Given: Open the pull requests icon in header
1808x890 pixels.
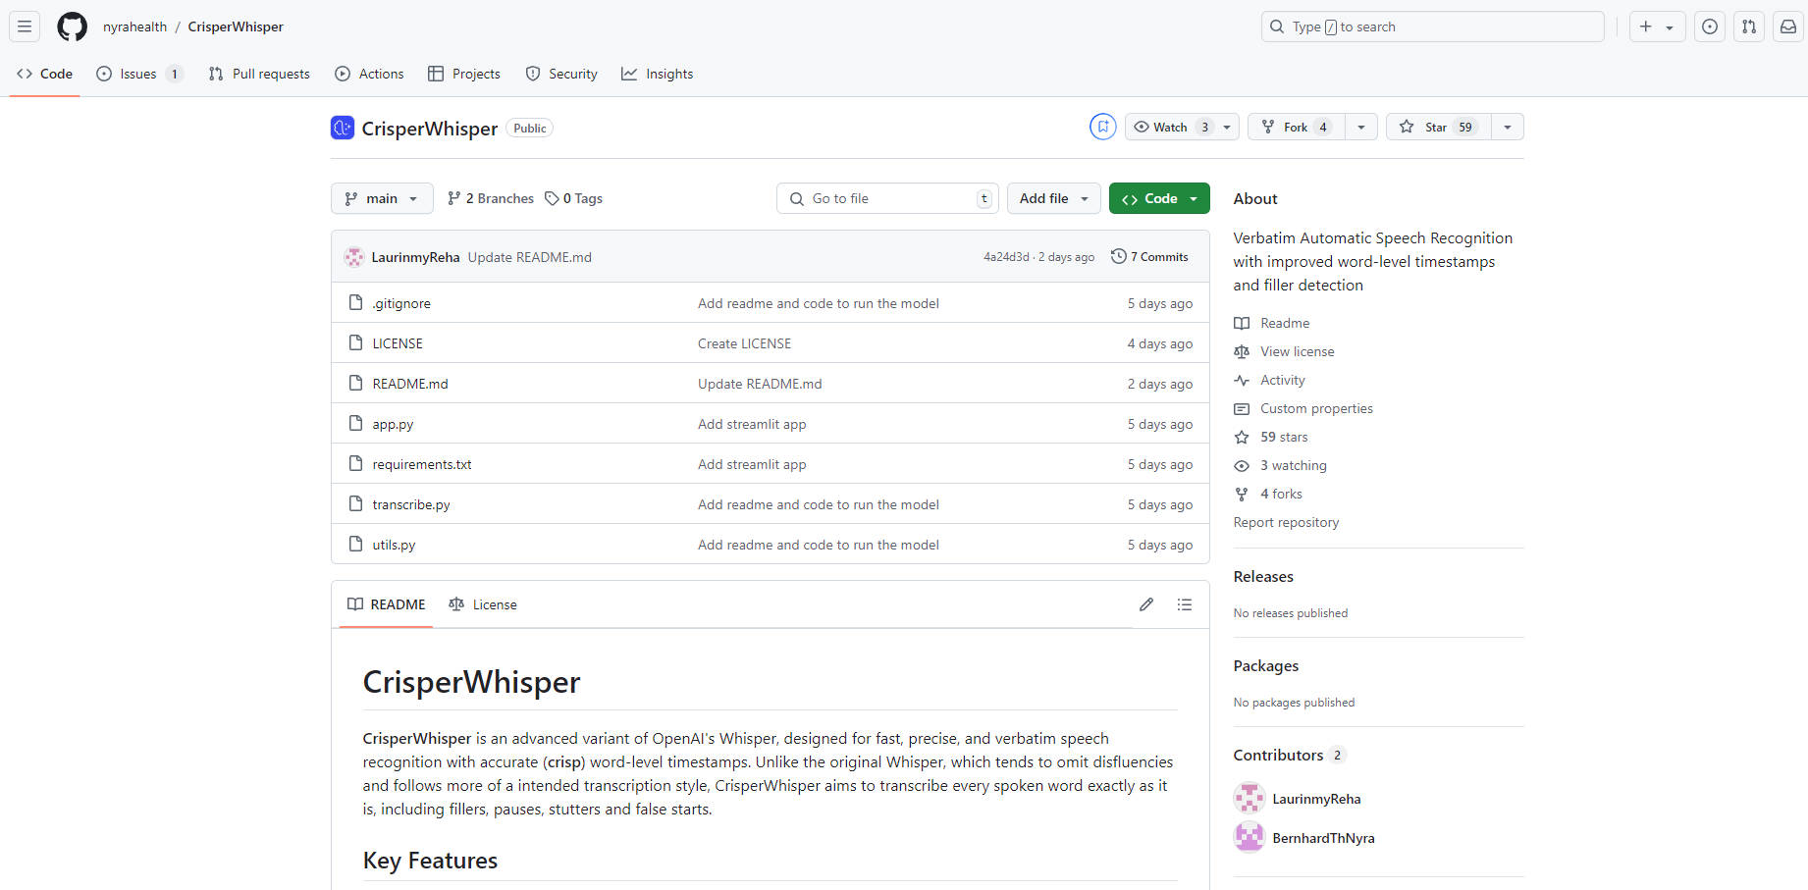Looking at the screenshot, I should (x=1748, y=26).
